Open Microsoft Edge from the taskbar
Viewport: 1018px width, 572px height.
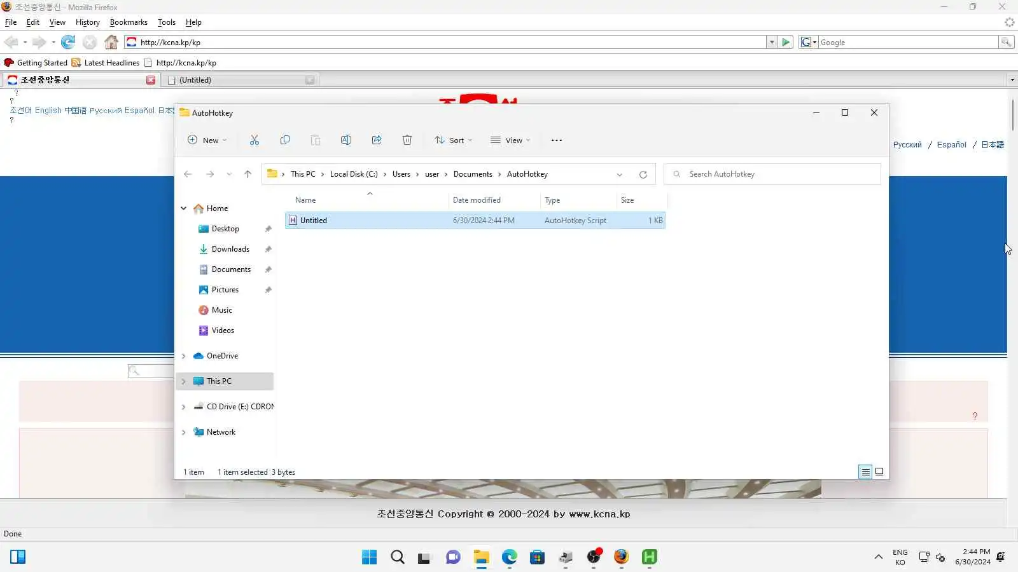(x=510, y=557)
